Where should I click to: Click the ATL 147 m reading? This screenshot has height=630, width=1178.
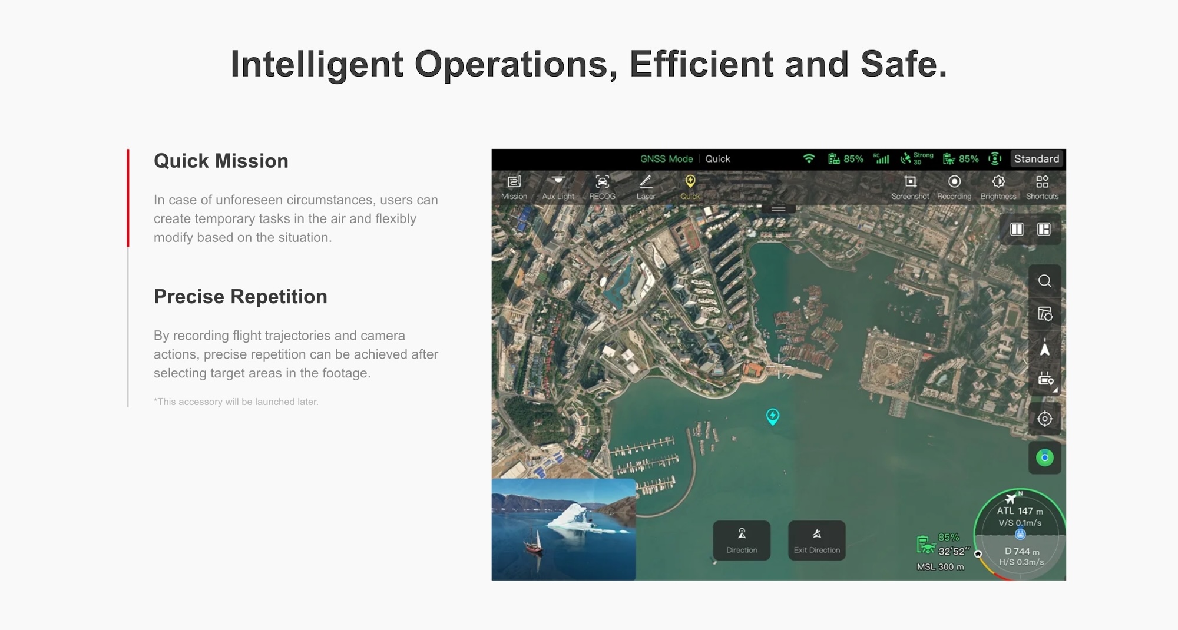[1020, 511]
